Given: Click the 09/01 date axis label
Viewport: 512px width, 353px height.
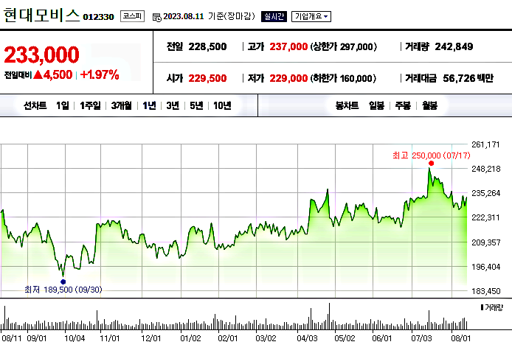Looking at the screenshot, I should click(37, 338).
